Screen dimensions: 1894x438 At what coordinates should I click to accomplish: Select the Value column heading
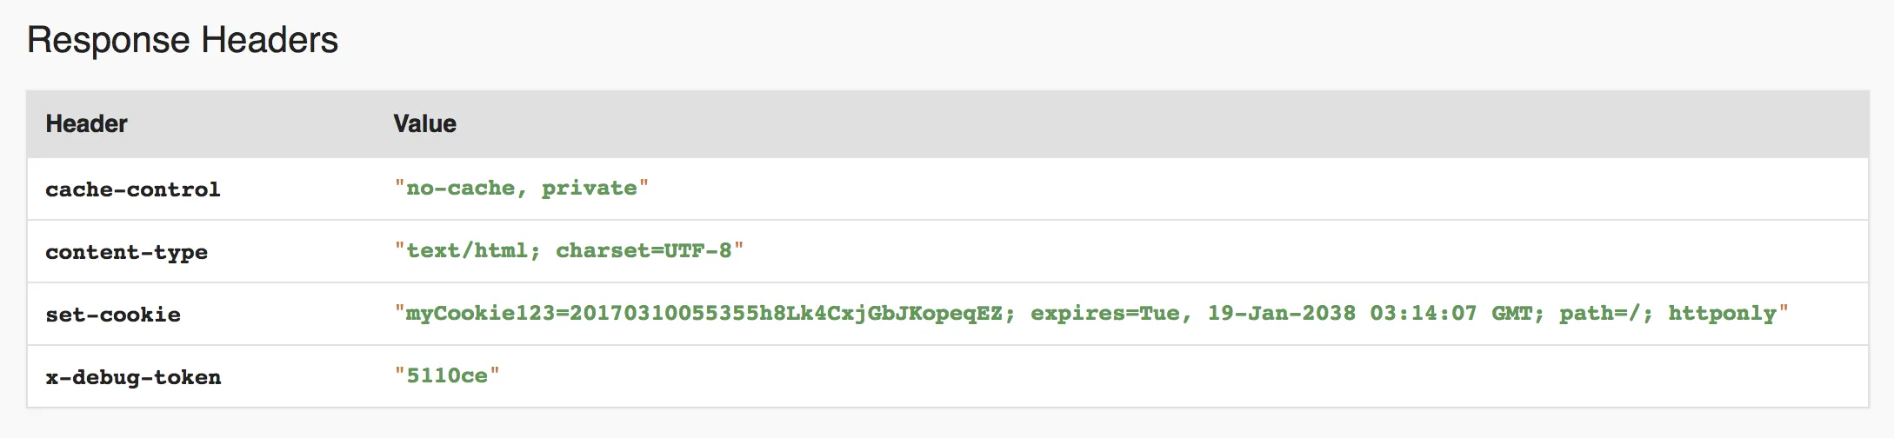click(x=424, y=124)
